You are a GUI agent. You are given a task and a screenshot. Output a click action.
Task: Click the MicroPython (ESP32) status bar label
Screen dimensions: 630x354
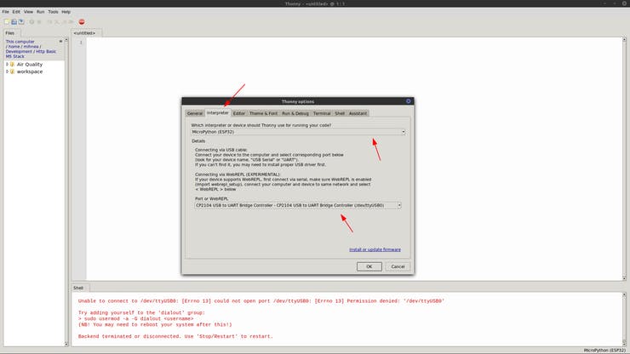(604, 351)
